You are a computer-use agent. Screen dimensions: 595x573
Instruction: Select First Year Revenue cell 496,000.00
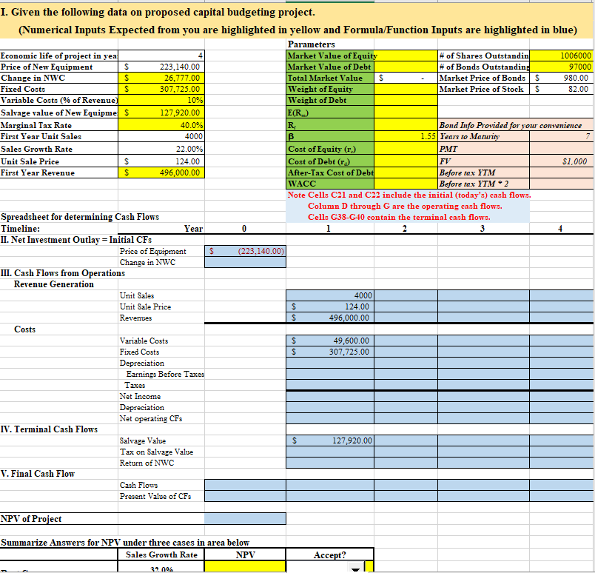tap(161, 172)
